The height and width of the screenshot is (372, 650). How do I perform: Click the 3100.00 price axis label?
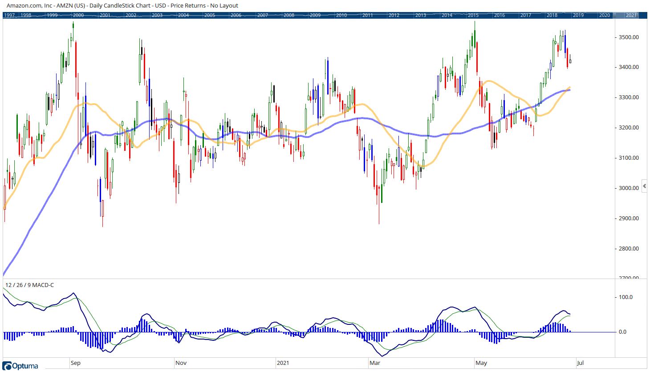pos(629,158)
